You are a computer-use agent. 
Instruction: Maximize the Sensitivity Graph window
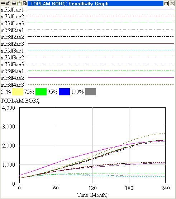coord(166,4)
